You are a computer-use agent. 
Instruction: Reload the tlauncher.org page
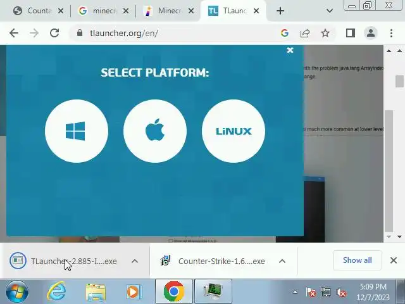point(54,33)
